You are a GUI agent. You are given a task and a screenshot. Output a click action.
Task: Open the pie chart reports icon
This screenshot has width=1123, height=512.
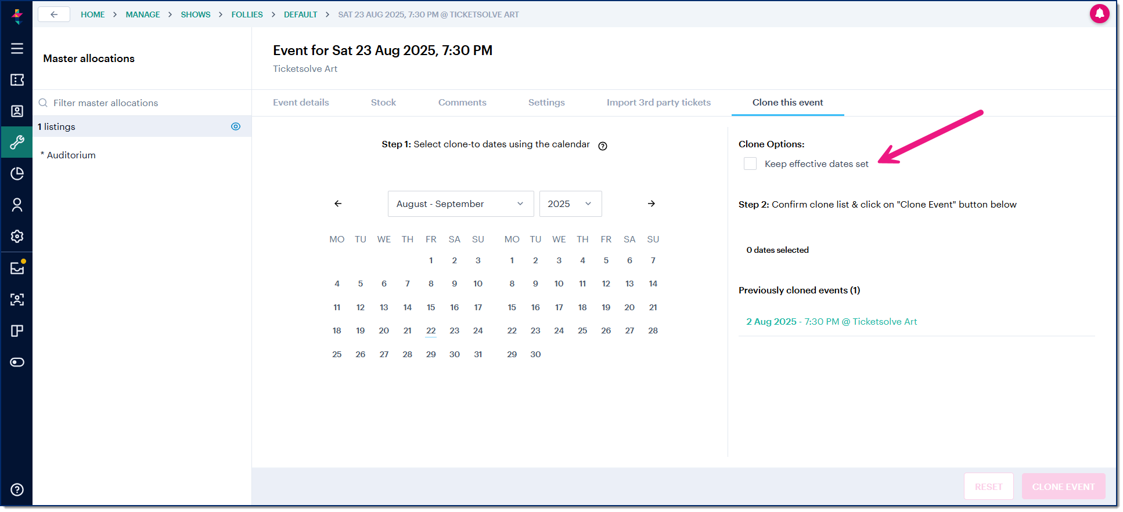pyautogui.click(x=17, y=174)
